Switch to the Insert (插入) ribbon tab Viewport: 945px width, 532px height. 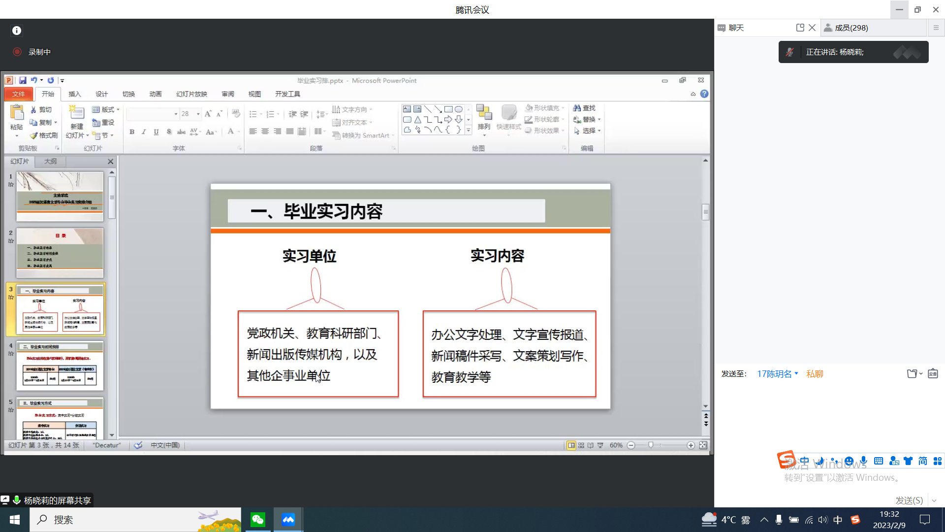coord(75,94)
